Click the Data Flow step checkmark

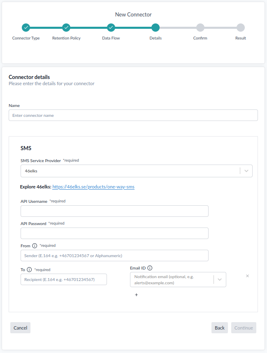(111, 28)
